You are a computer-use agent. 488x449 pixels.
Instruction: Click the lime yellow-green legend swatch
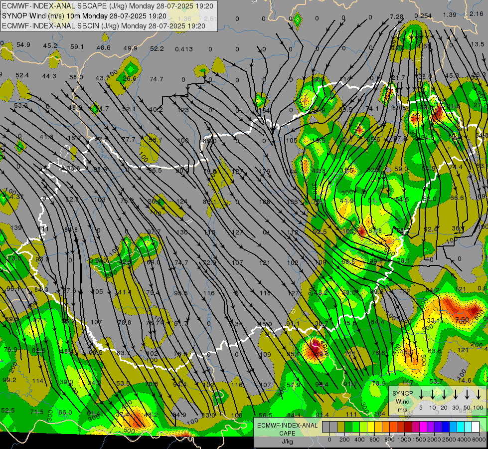[363, 427]
